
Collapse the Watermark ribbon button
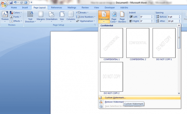[x=104, y=17]
